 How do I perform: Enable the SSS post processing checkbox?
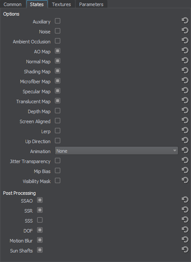pyautogui.click(x=40, y=220)
